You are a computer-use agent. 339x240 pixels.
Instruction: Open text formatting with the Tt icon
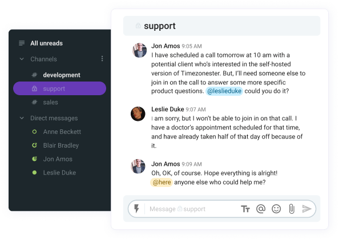(x=245, y=209)
